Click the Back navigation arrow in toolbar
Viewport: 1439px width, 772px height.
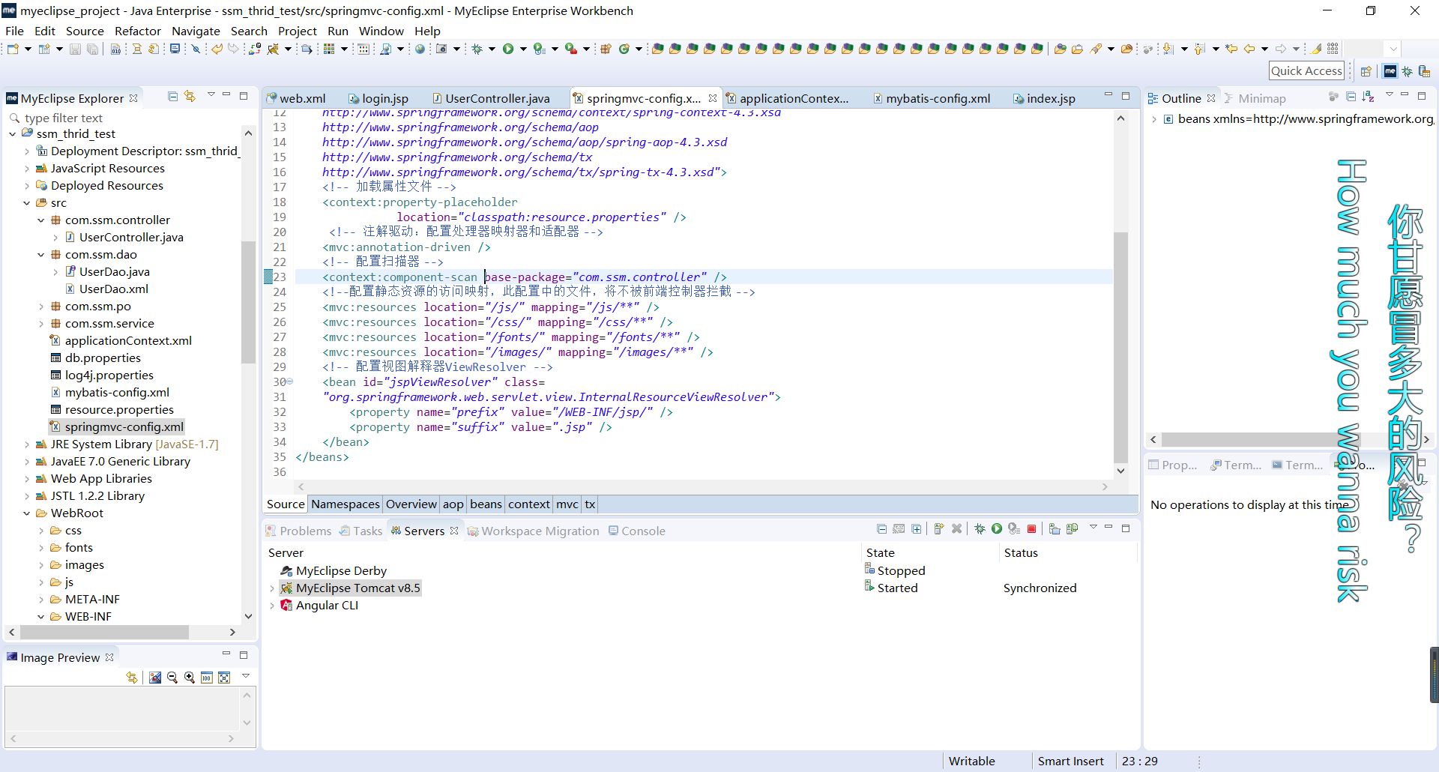coord(1249,49)
